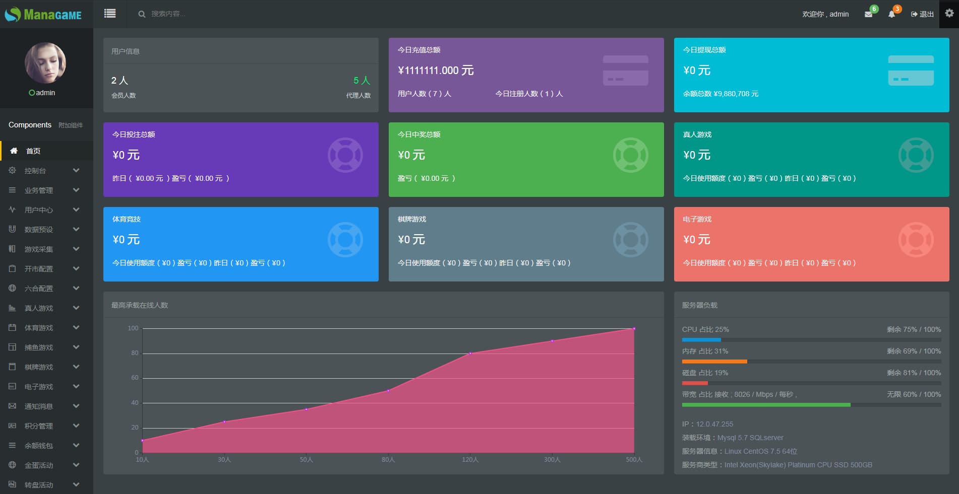Click the ManaGame logo
959x494 pixels.
[43, 14]
